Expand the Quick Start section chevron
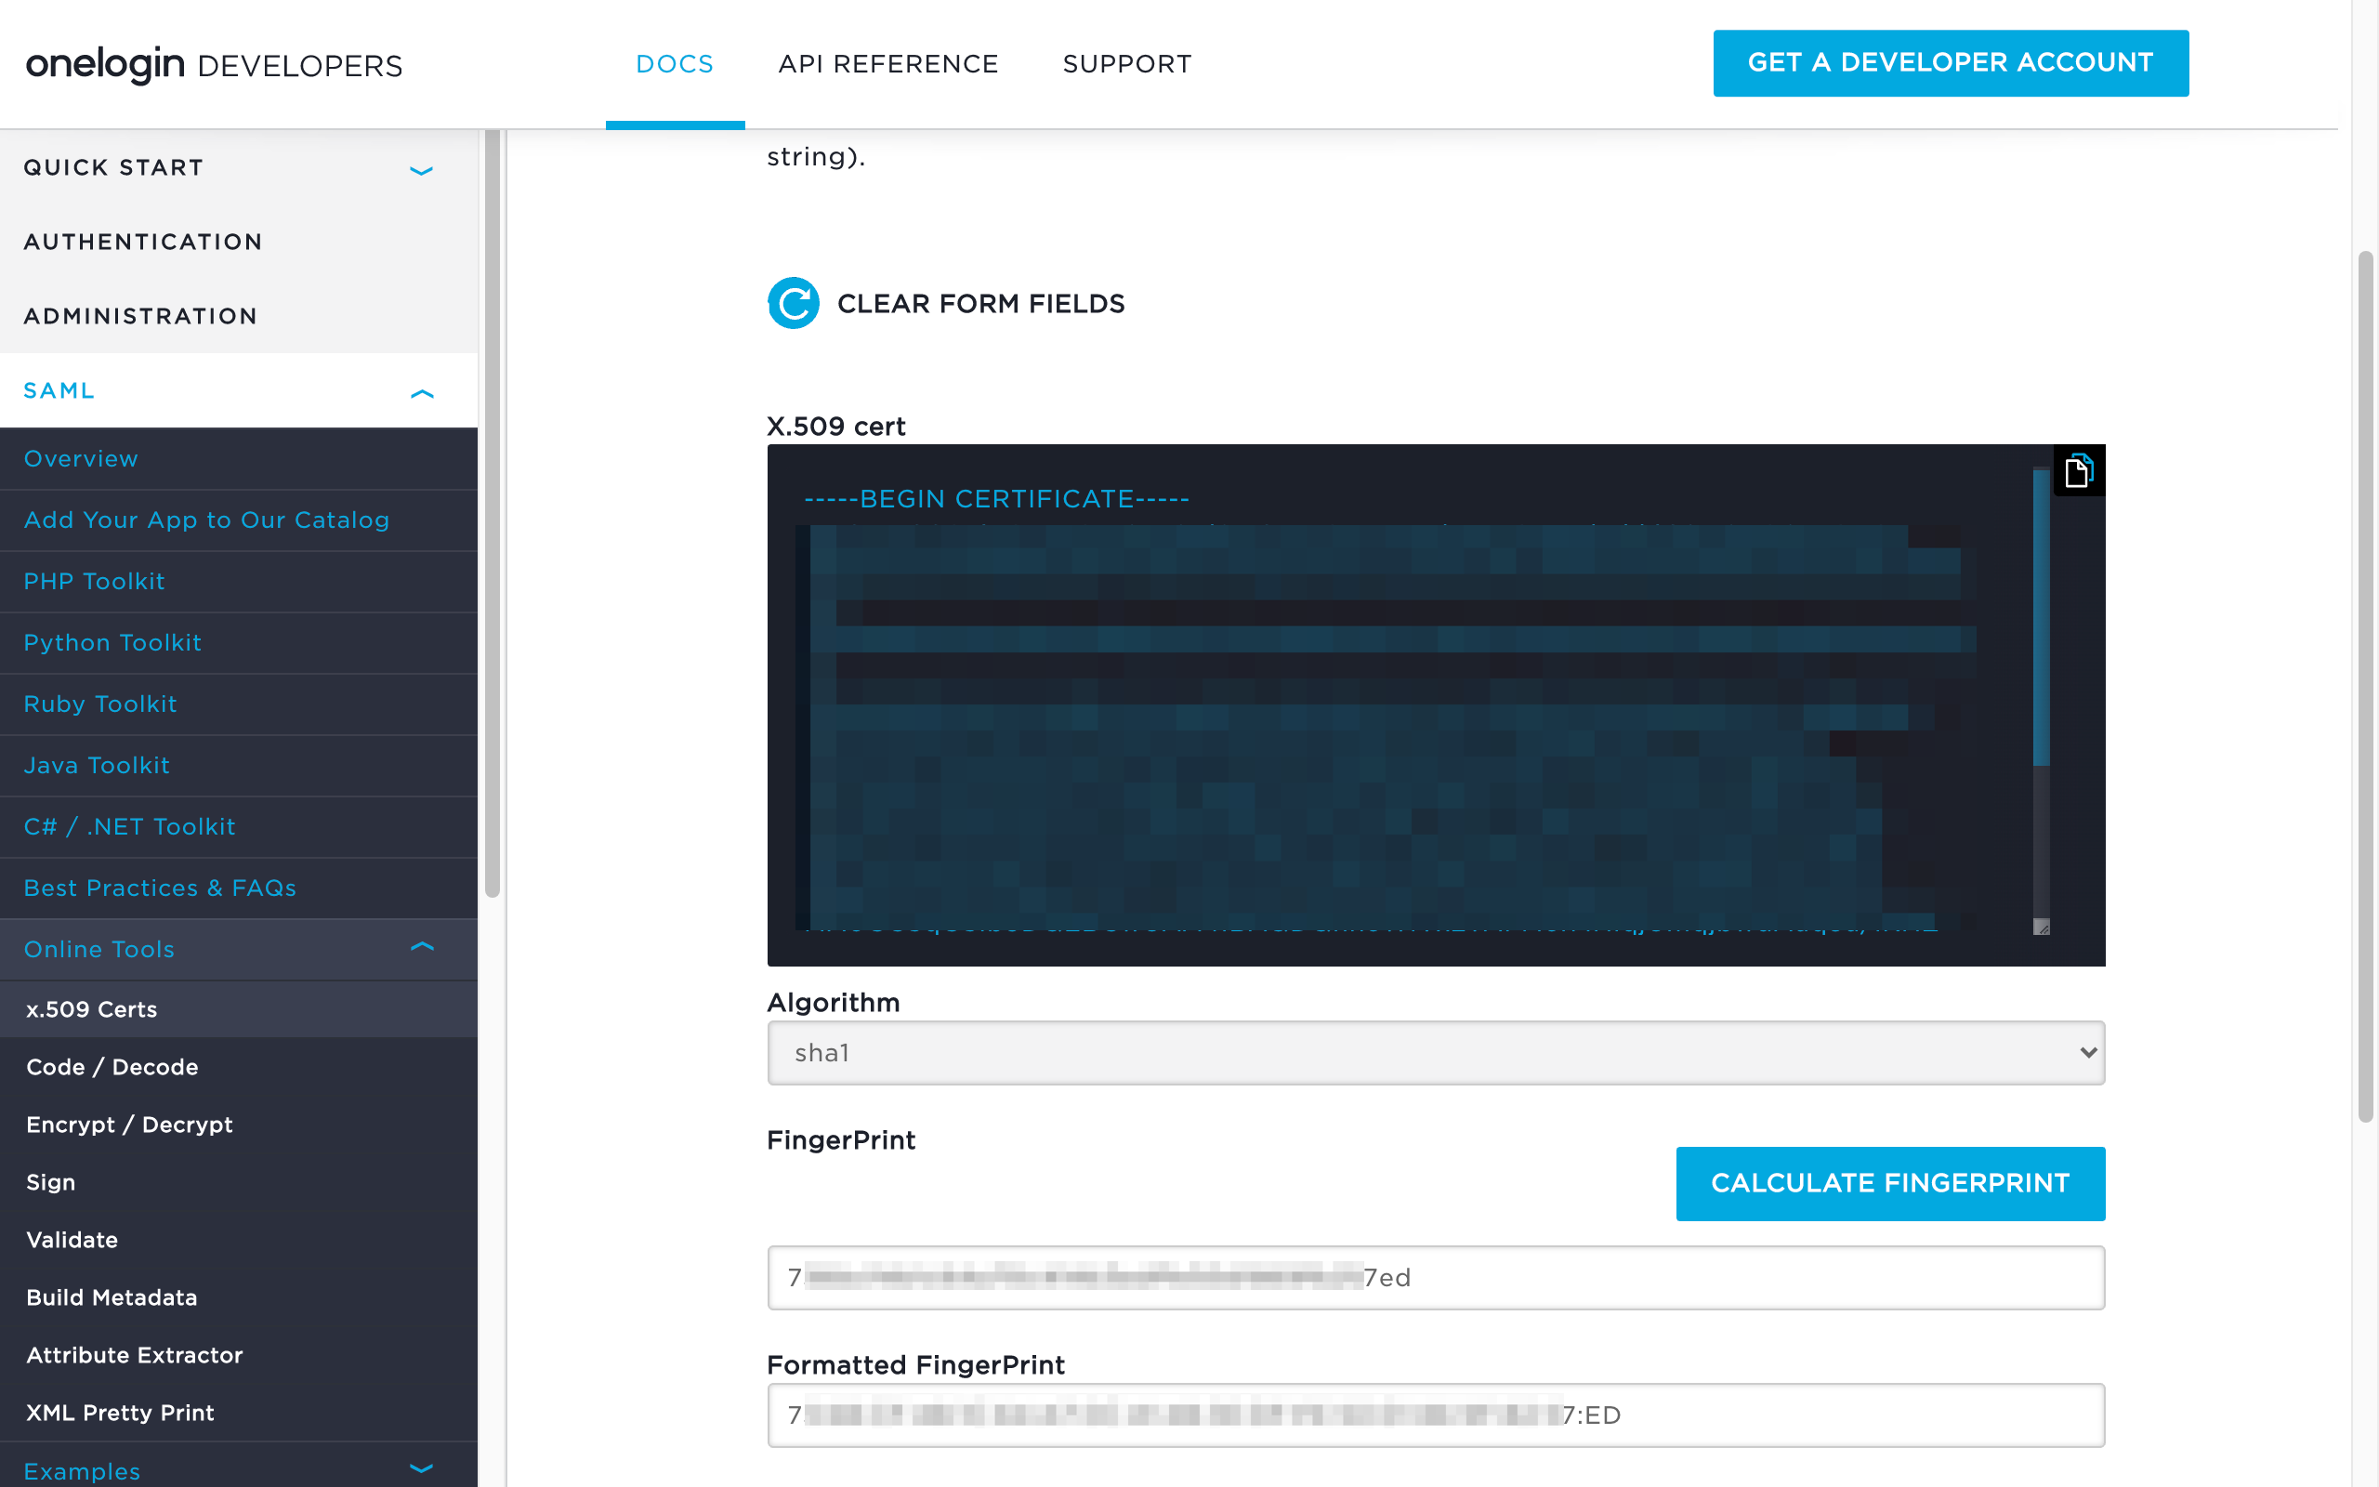 pyautogui.click(x=421, y=169)
